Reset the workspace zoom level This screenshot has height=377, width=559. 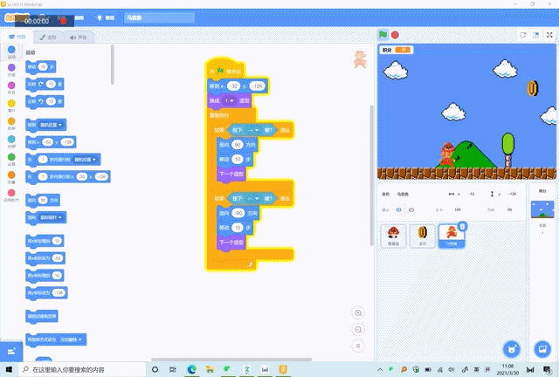[x=358, y=346]
